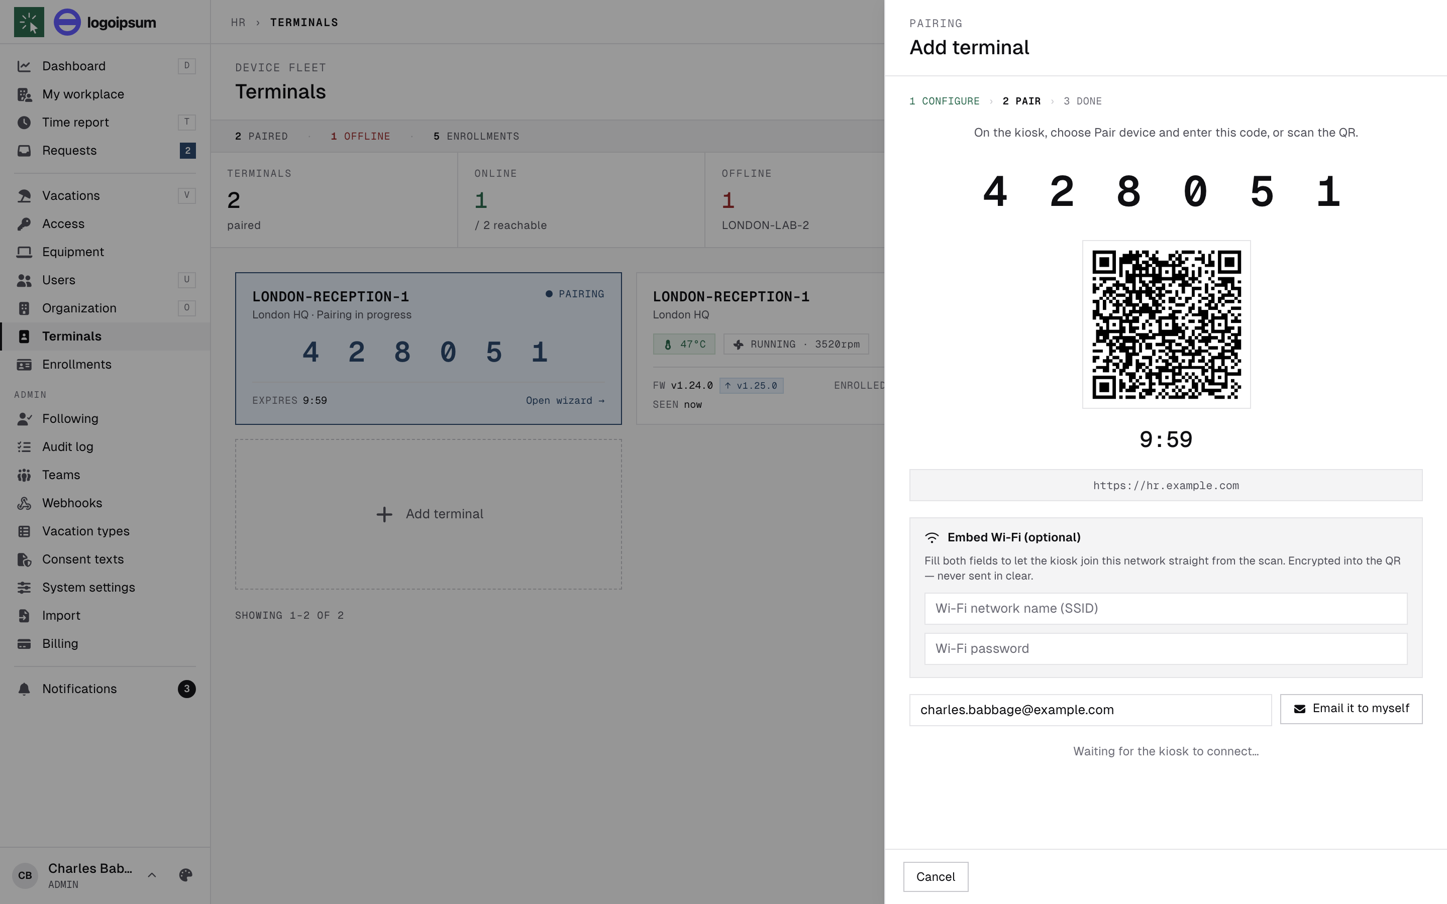Click the Embed Wi-Fi (optional) heading
1447x904 pixels.
point(1013,537)
